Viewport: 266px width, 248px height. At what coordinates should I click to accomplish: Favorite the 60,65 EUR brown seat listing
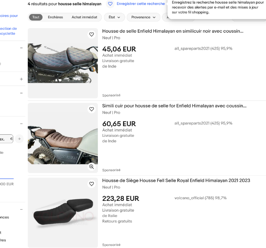pyautogui.click(x=92, y=110)
